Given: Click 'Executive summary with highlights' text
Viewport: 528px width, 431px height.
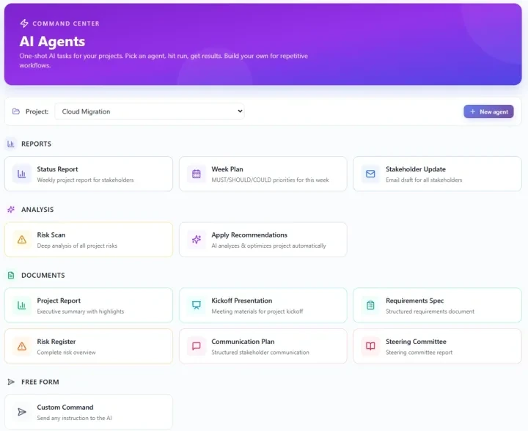Looking at the screenshot, I should (81, 312).
